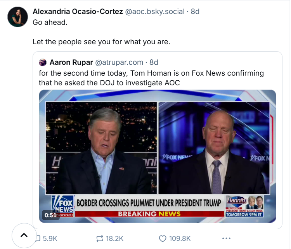This screenshot has width=291, height=249.
Task: Click the 5.9K reply count
Action: tap(50, 239)
